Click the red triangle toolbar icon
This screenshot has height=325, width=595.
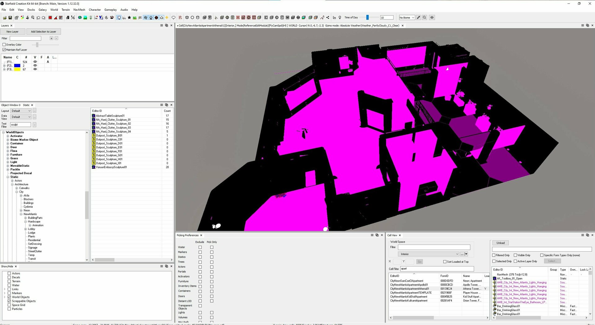tap(55, 18)
